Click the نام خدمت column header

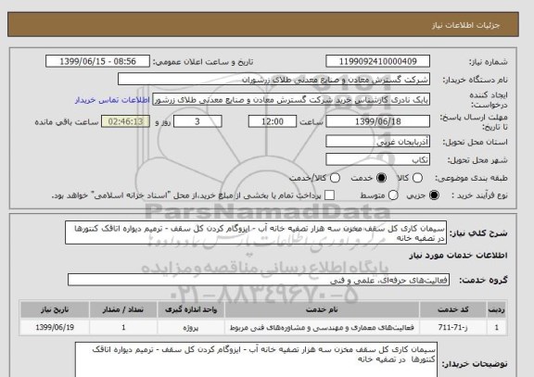(x=322, y=309)
